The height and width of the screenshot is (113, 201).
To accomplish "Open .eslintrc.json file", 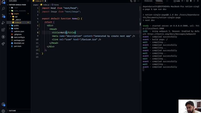I will coord(19,31).
